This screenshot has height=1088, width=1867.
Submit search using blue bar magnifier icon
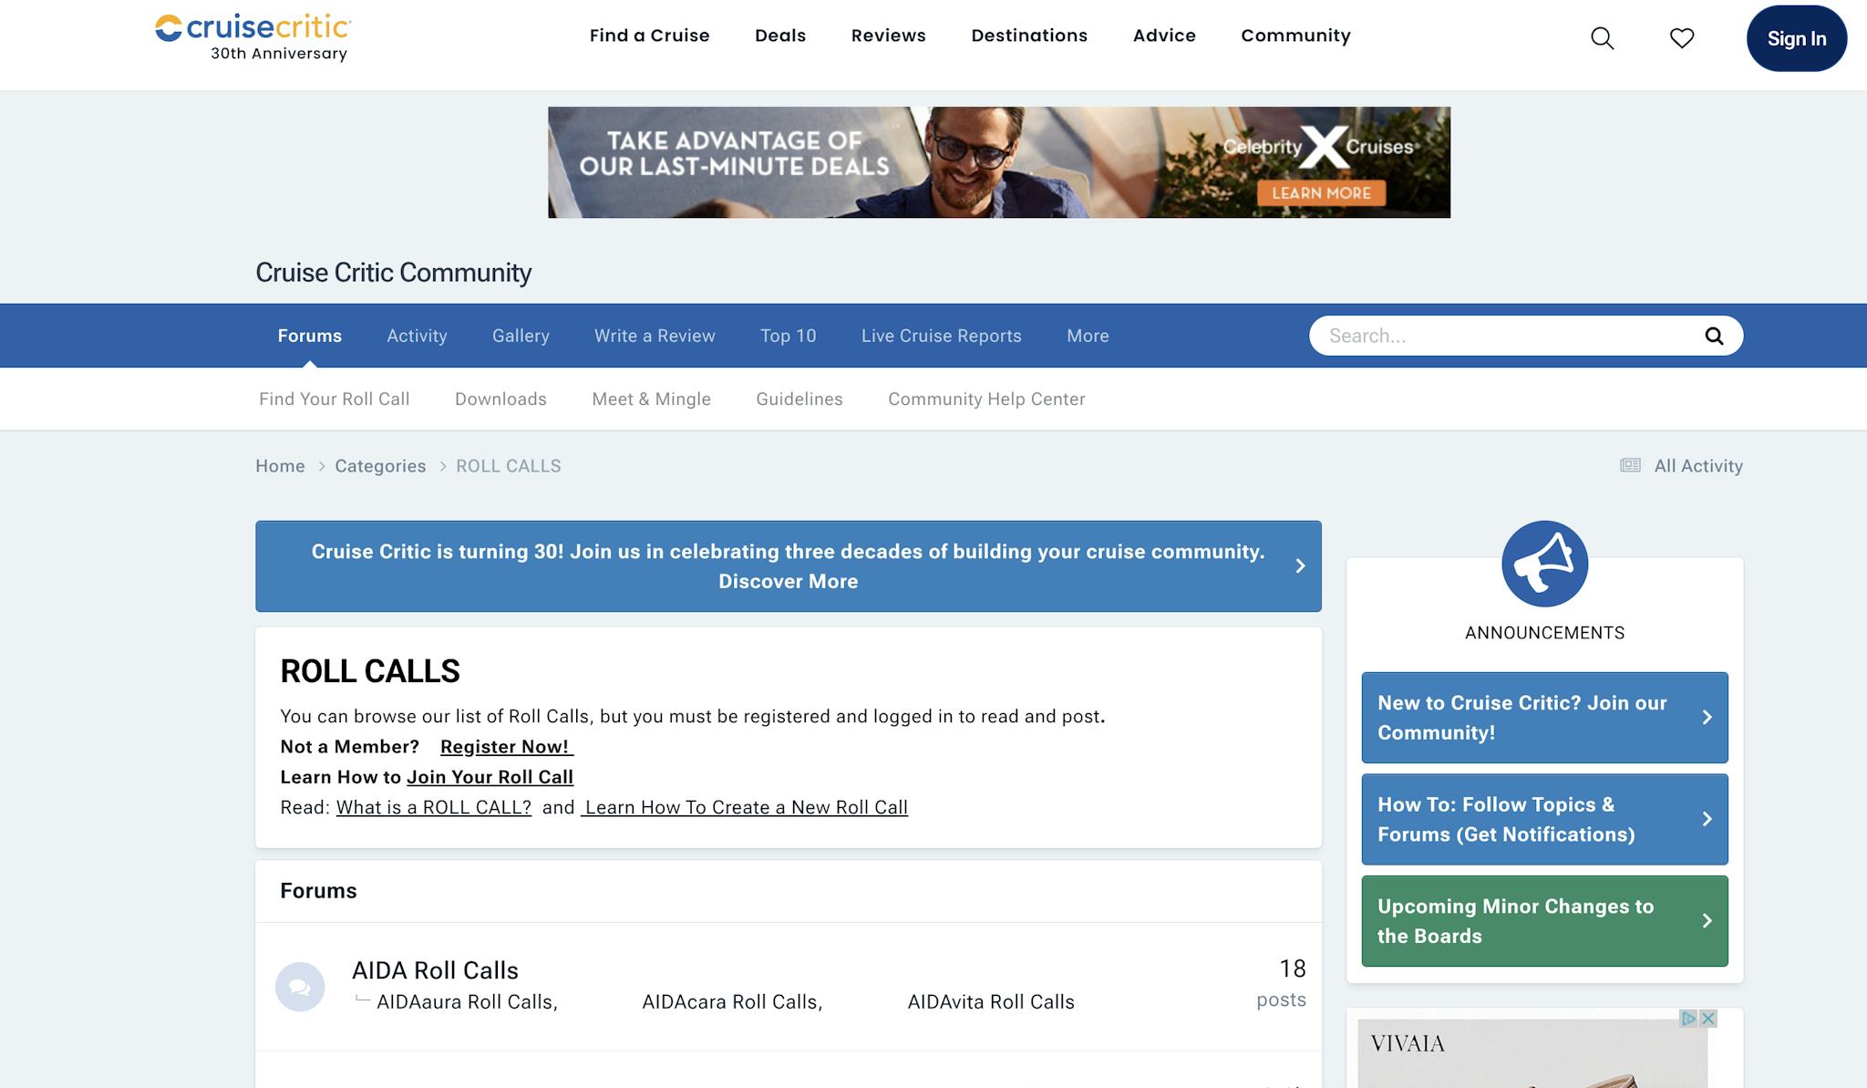point(1714,336)
